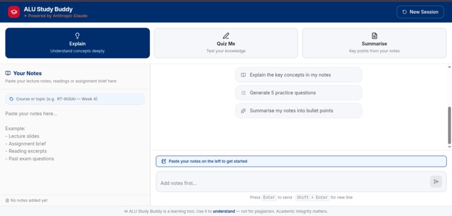Click the edit icon in the paste-notes banner

click(164, 161)
